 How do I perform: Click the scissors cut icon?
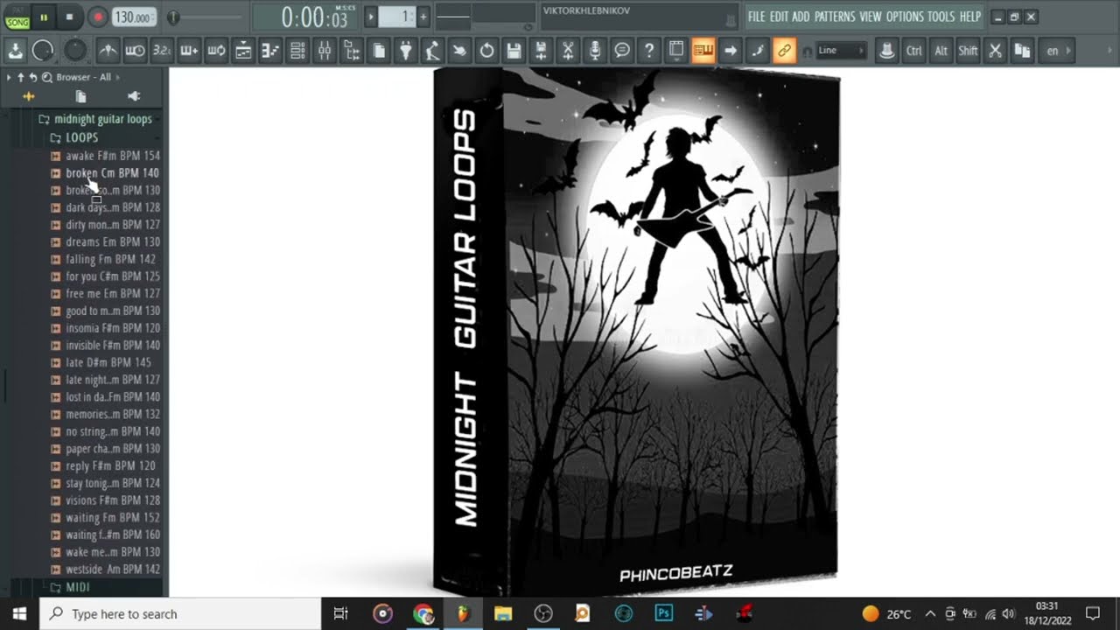(995, 51)
